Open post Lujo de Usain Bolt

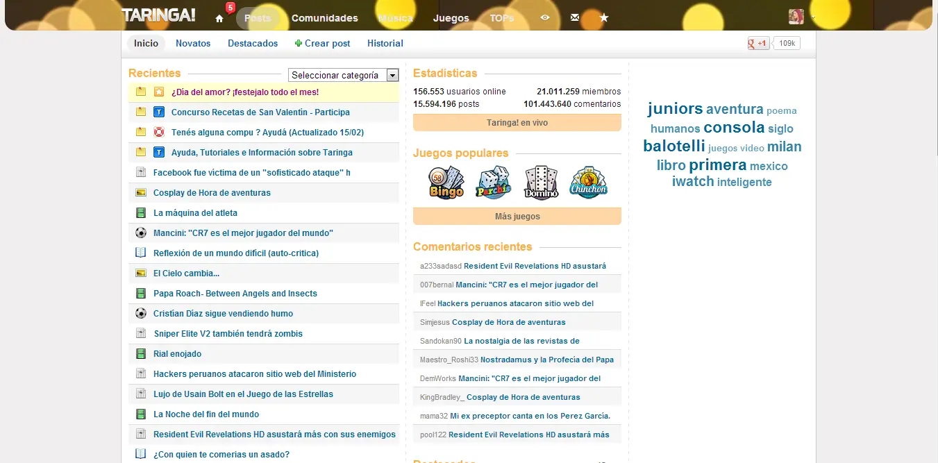[243, 394]
